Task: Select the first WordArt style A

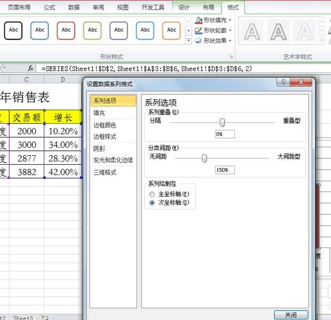Action: coord(251,31)
